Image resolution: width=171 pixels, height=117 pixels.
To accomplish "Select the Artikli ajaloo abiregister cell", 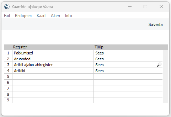I will [53, 65].
